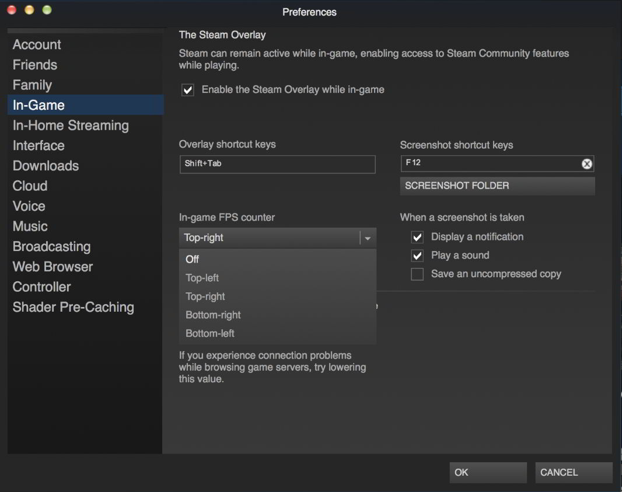Click the SCREENSHOT FOLDER button

(x=498, y=186)
